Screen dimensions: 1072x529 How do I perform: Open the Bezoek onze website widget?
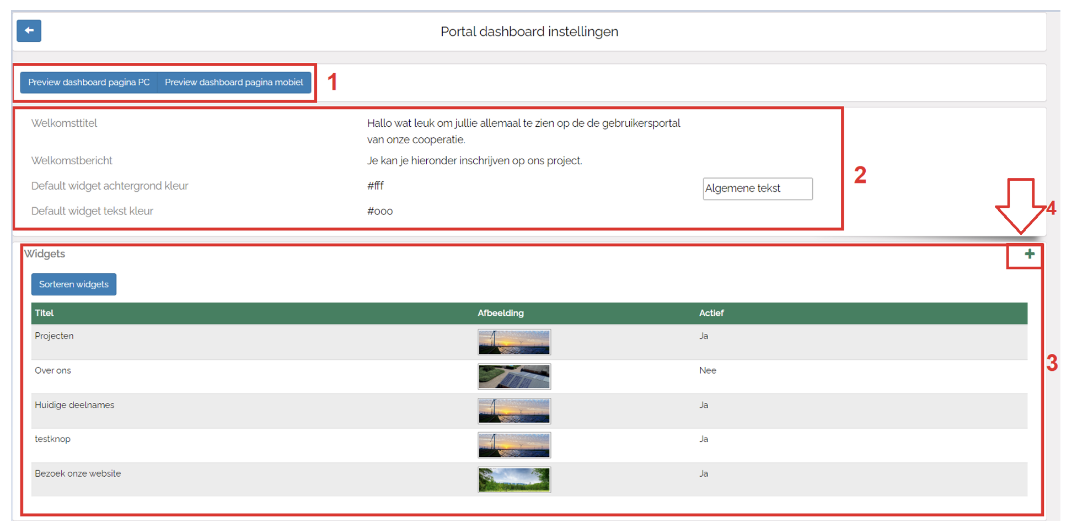click(78, 473)
